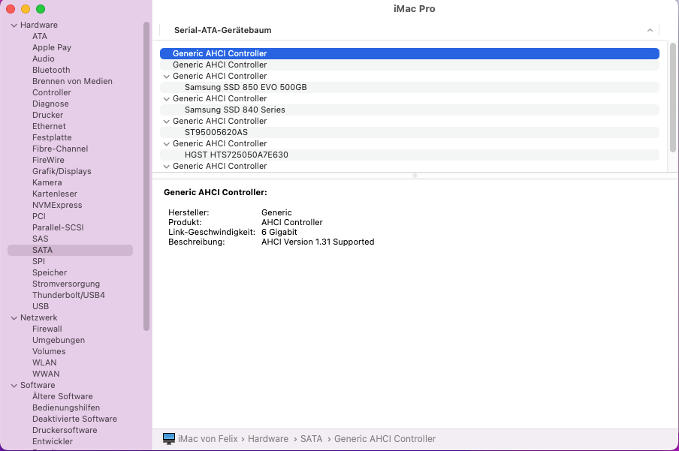Image resolution: width=679 pixels, height=451 pixels.
Task: Open the Speicher category
Action: (x=50, y=272)
